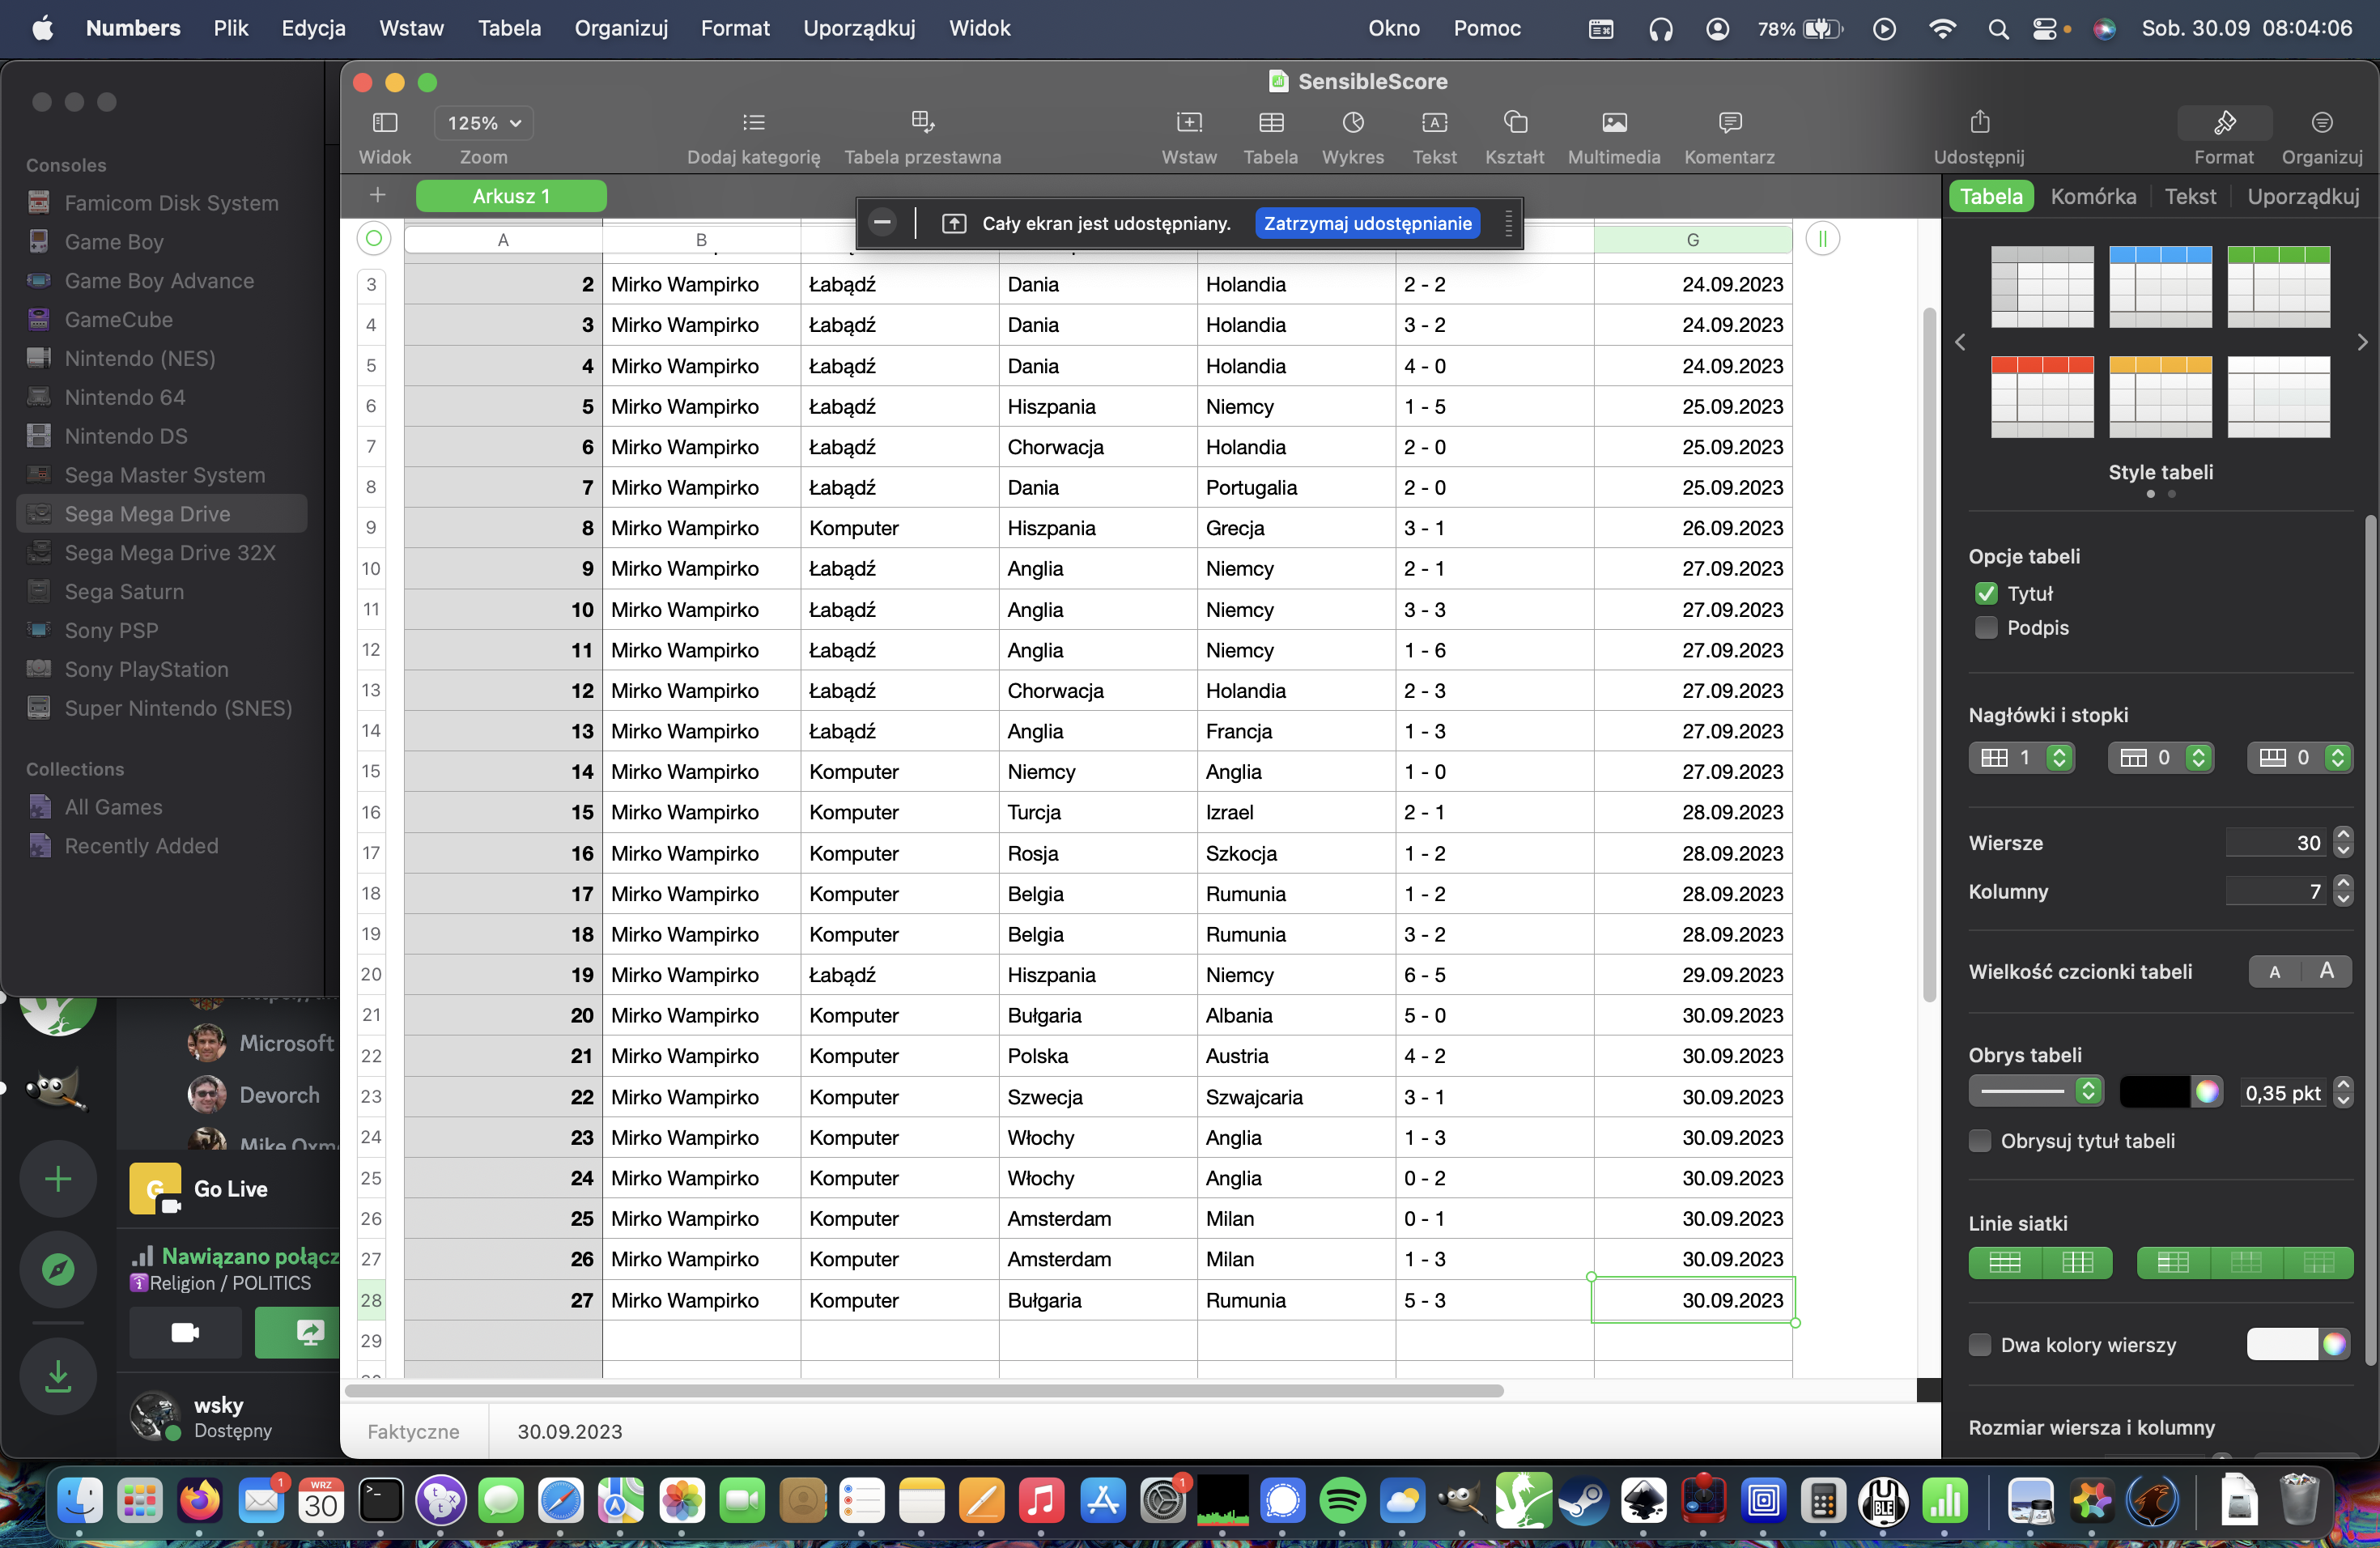Image resolution: width=2380 pixels, height=1548 pixels.
Task: Open the Organizuj sidebar panel
Action: [x=2321, y=123]
